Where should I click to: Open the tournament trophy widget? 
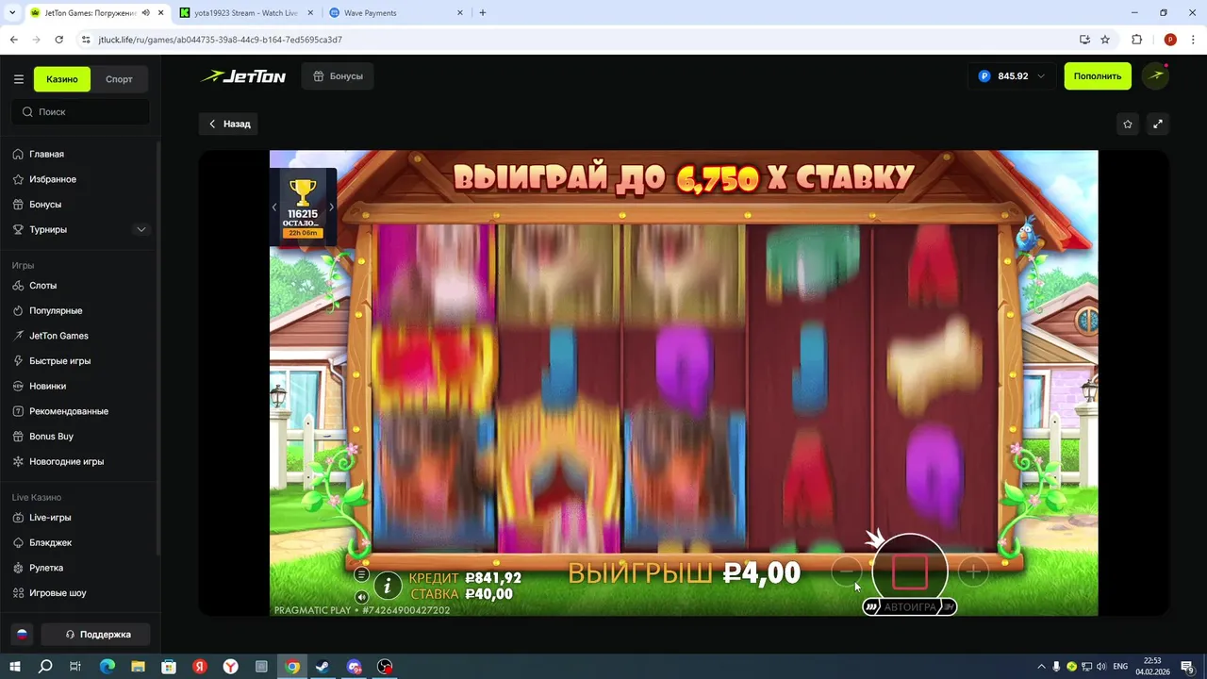pos(303,207)
